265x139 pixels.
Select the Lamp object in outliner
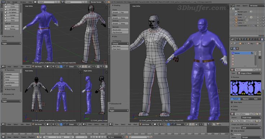[240, 23]
